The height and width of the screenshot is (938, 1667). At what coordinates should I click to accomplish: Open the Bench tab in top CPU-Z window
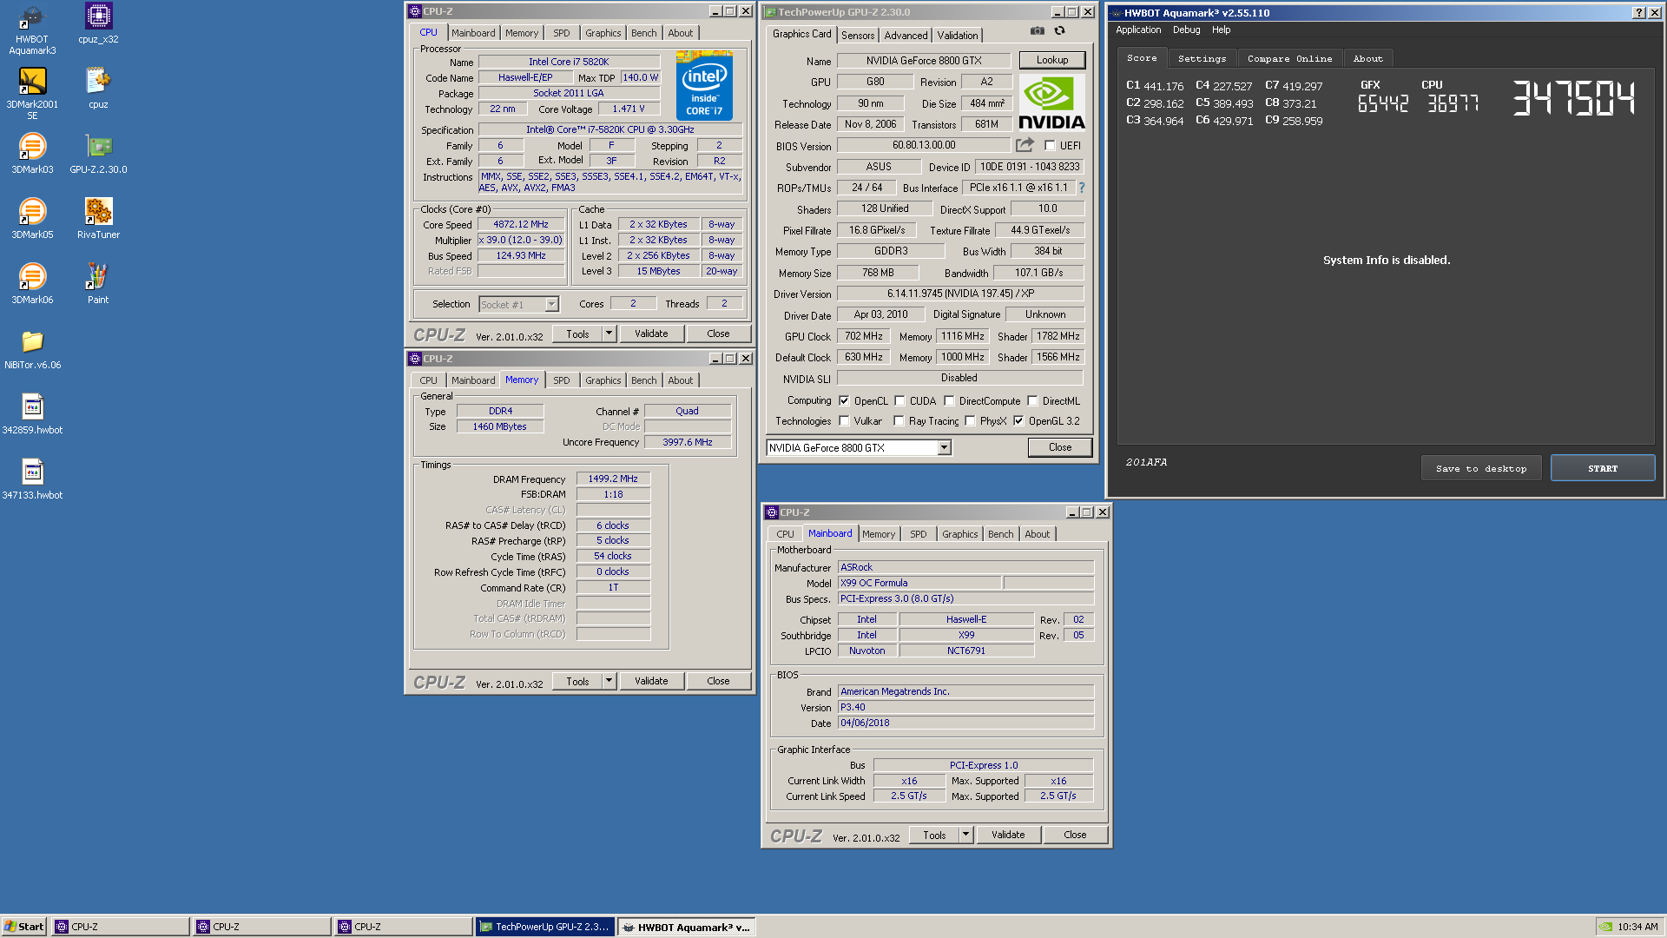643,33
